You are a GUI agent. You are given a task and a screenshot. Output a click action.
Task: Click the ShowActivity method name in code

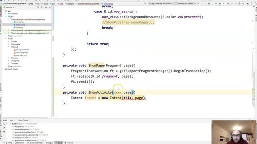(100, 92)
